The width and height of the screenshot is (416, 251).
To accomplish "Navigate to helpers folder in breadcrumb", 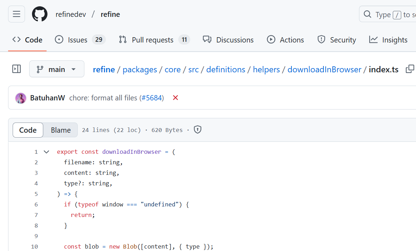I will (266, 70).
